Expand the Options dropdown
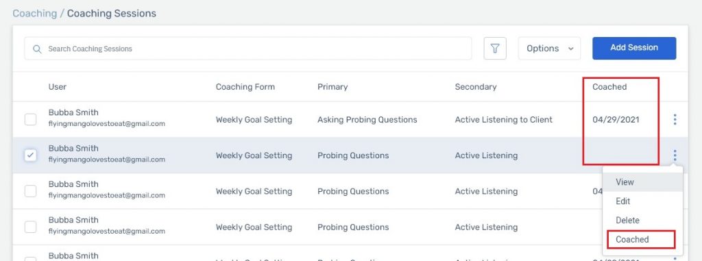Screen dimensions: 702x261 coord(549,49)
